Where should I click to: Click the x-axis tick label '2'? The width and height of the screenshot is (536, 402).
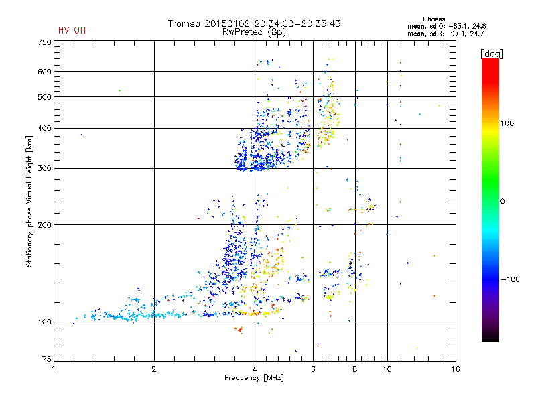click(154, 369)
